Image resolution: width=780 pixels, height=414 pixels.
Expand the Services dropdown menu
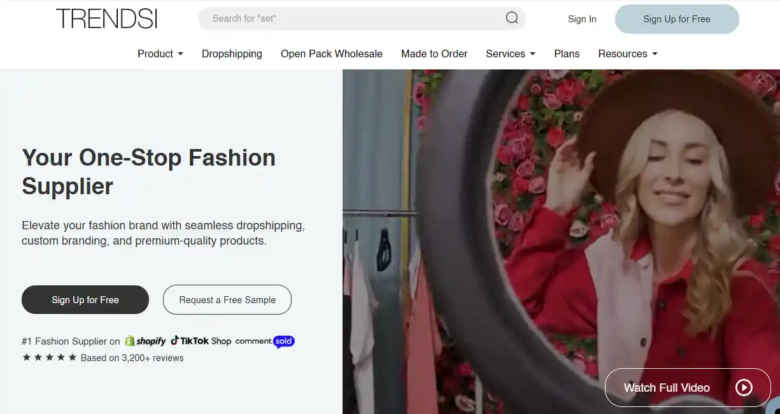(x=511, y=54)
